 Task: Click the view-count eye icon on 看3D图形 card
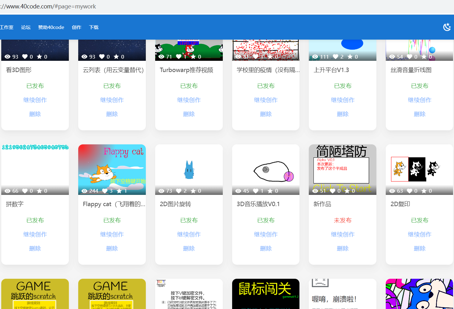(8, 56)
